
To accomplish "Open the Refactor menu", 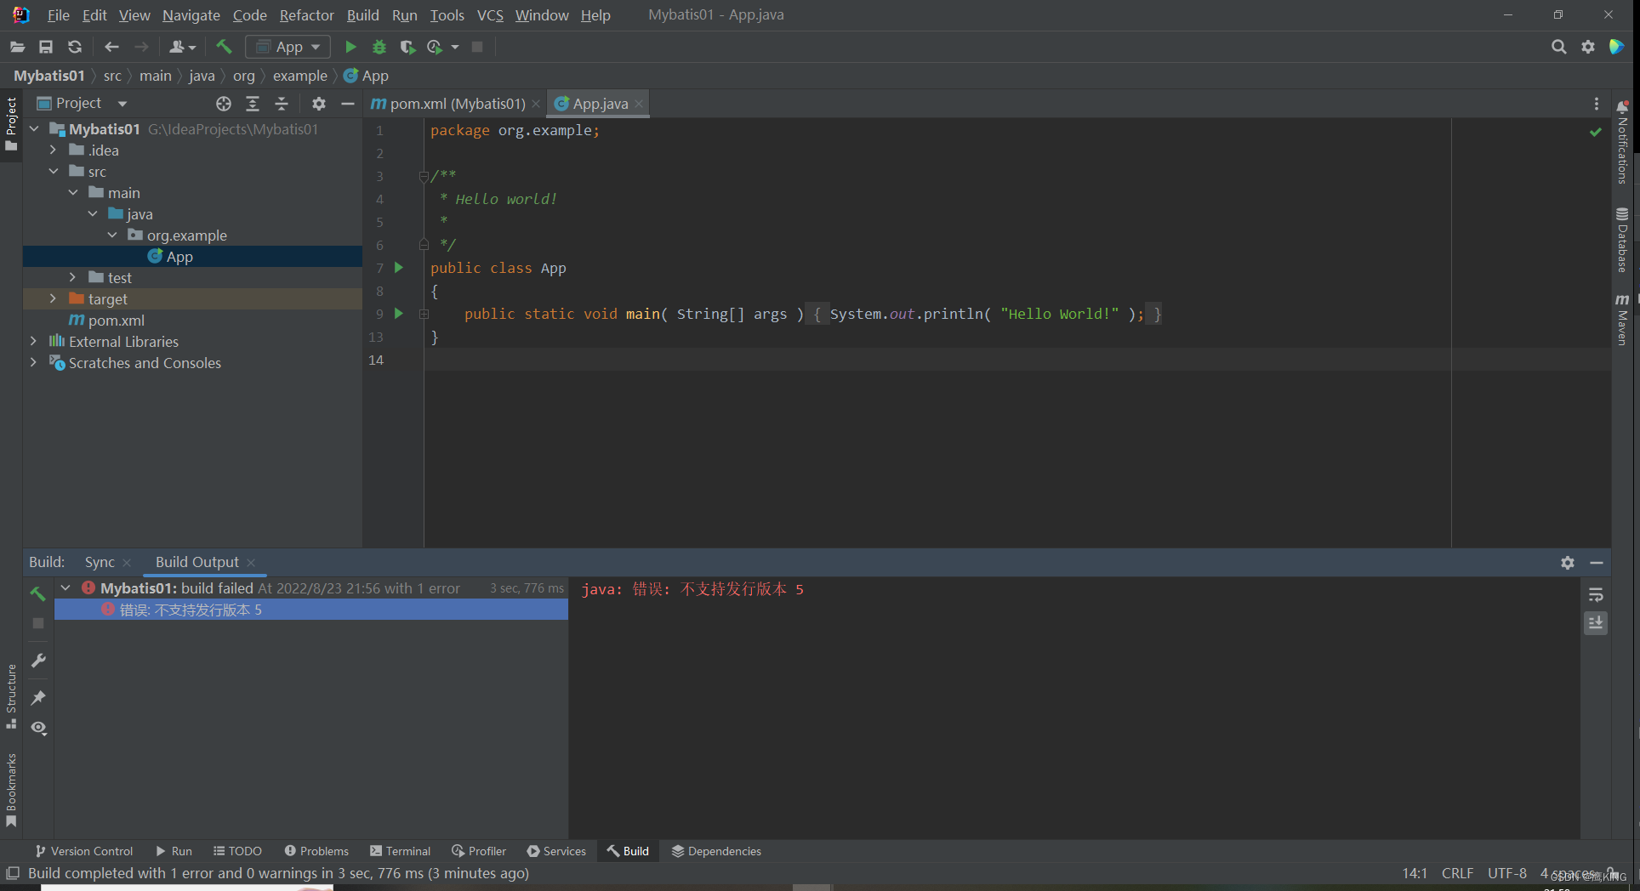I will (306, 15).
